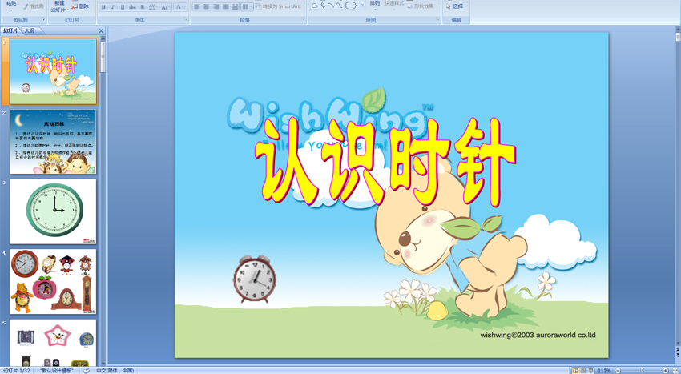Open Arrange (排列) dropdown
681x374 pixels.
[x=375, y=6]
